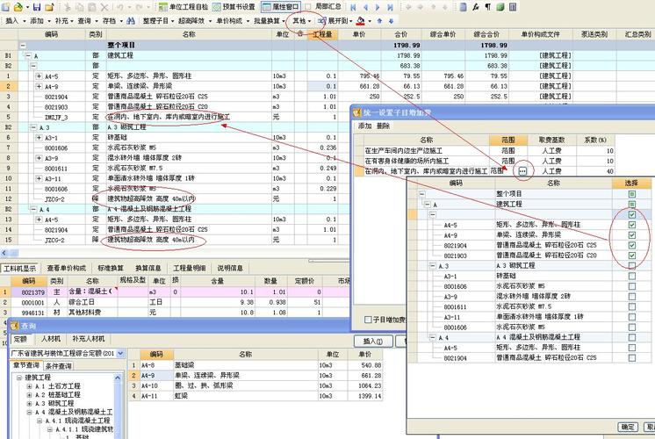
Task: Click the main table horizontal scrollbar left arrow
Action: 4,253
